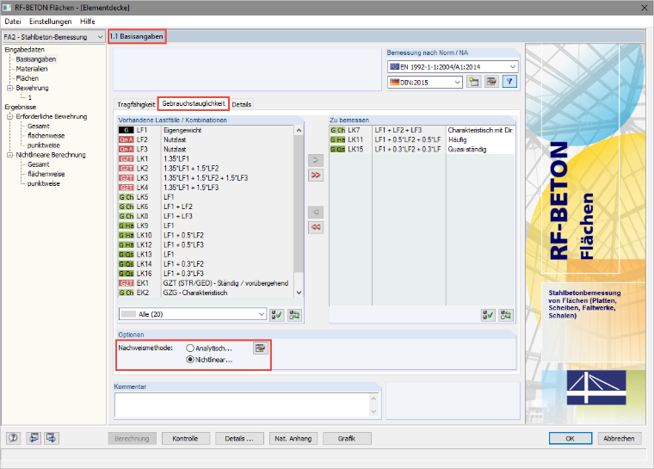
Task: Select Nichtlinear radio button
Action: coord(190,360)
